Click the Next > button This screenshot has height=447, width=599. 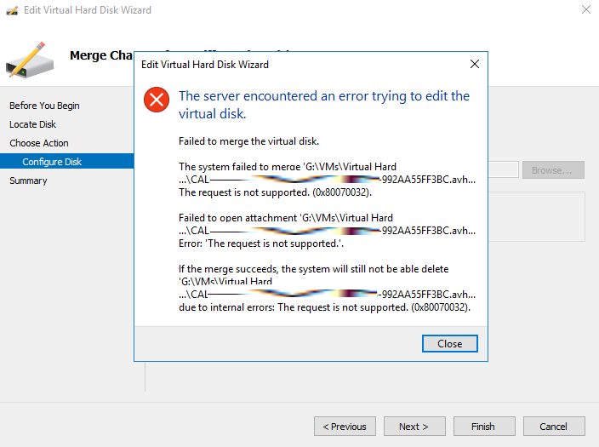point(414,427)
